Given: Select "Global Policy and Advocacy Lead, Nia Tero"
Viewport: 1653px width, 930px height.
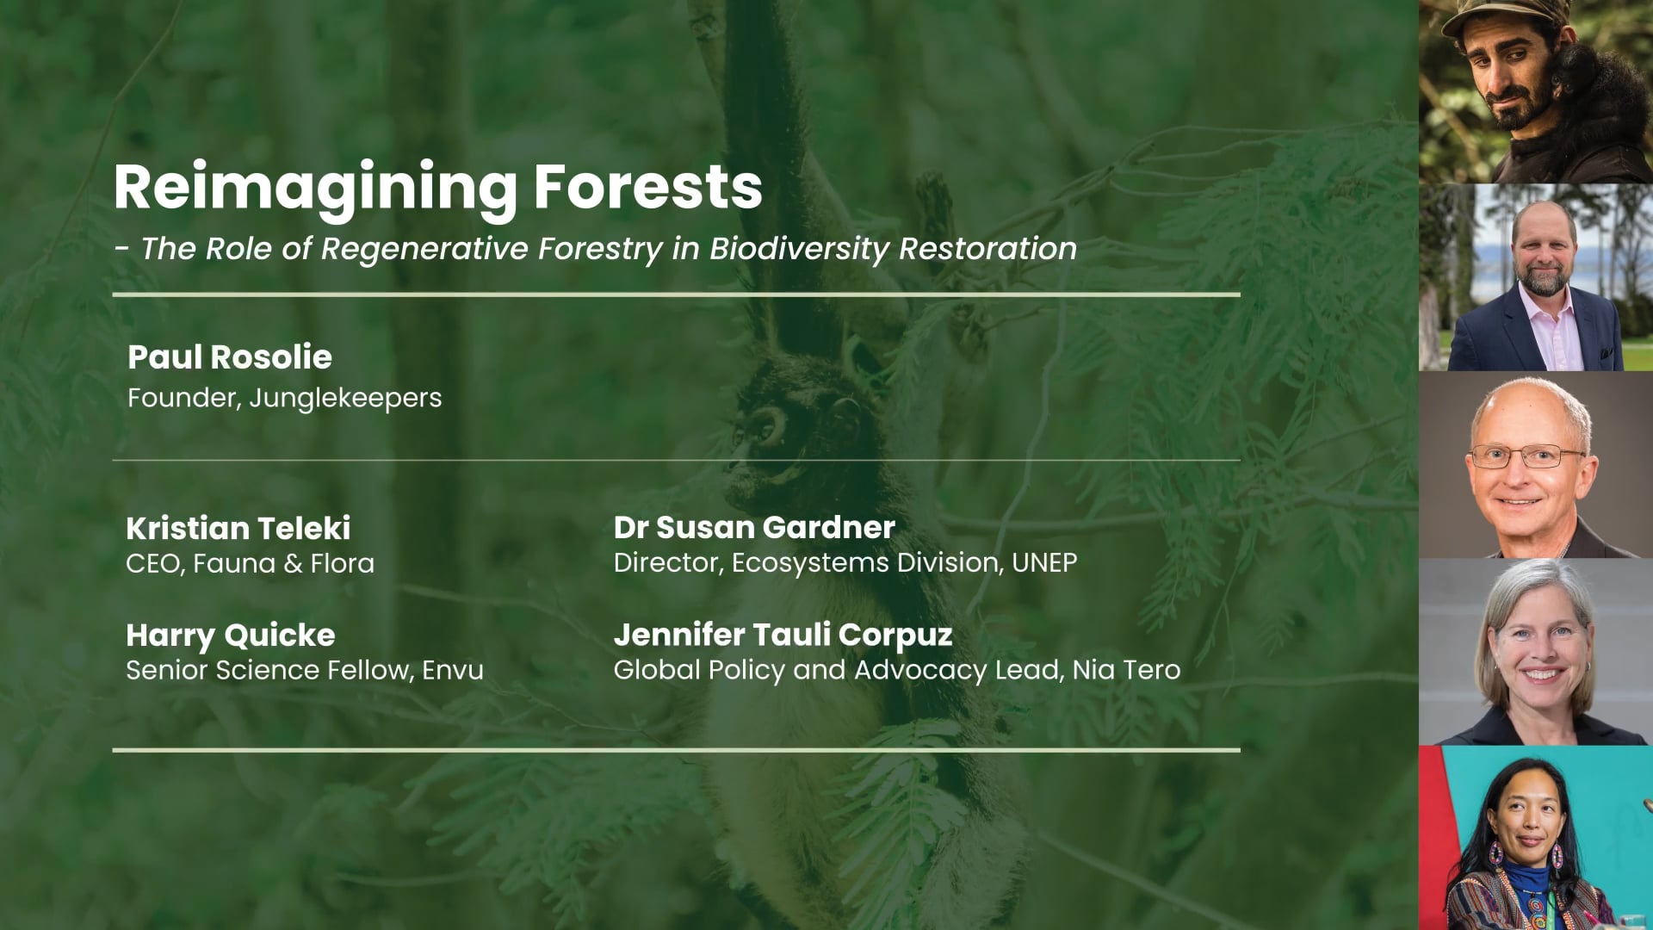Looking at the screenshot, I should point(896,670).
